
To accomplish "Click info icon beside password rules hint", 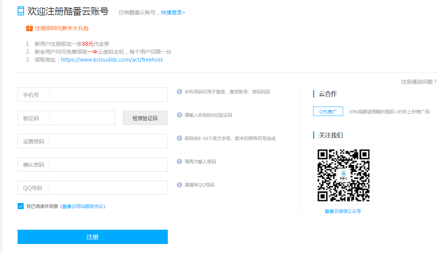I will point(179,138).
